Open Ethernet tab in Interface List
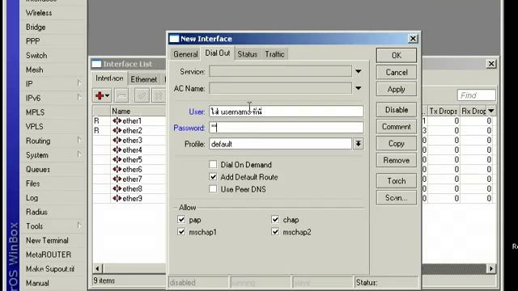 click(144, 79)
